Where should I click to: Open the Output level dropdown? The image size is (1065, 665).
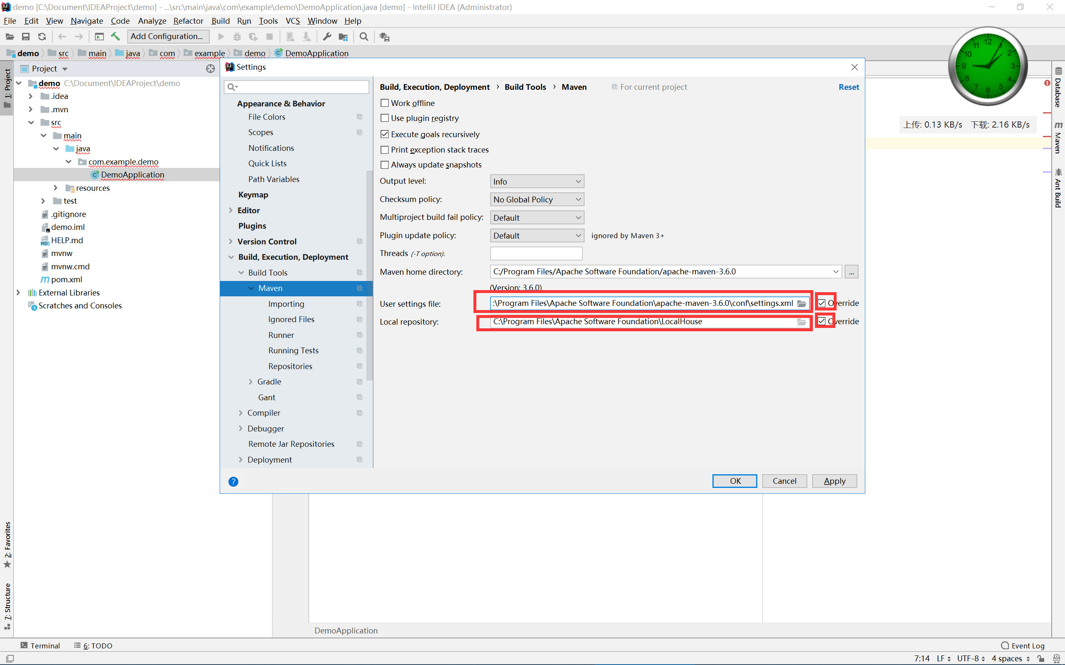point(537,182)
